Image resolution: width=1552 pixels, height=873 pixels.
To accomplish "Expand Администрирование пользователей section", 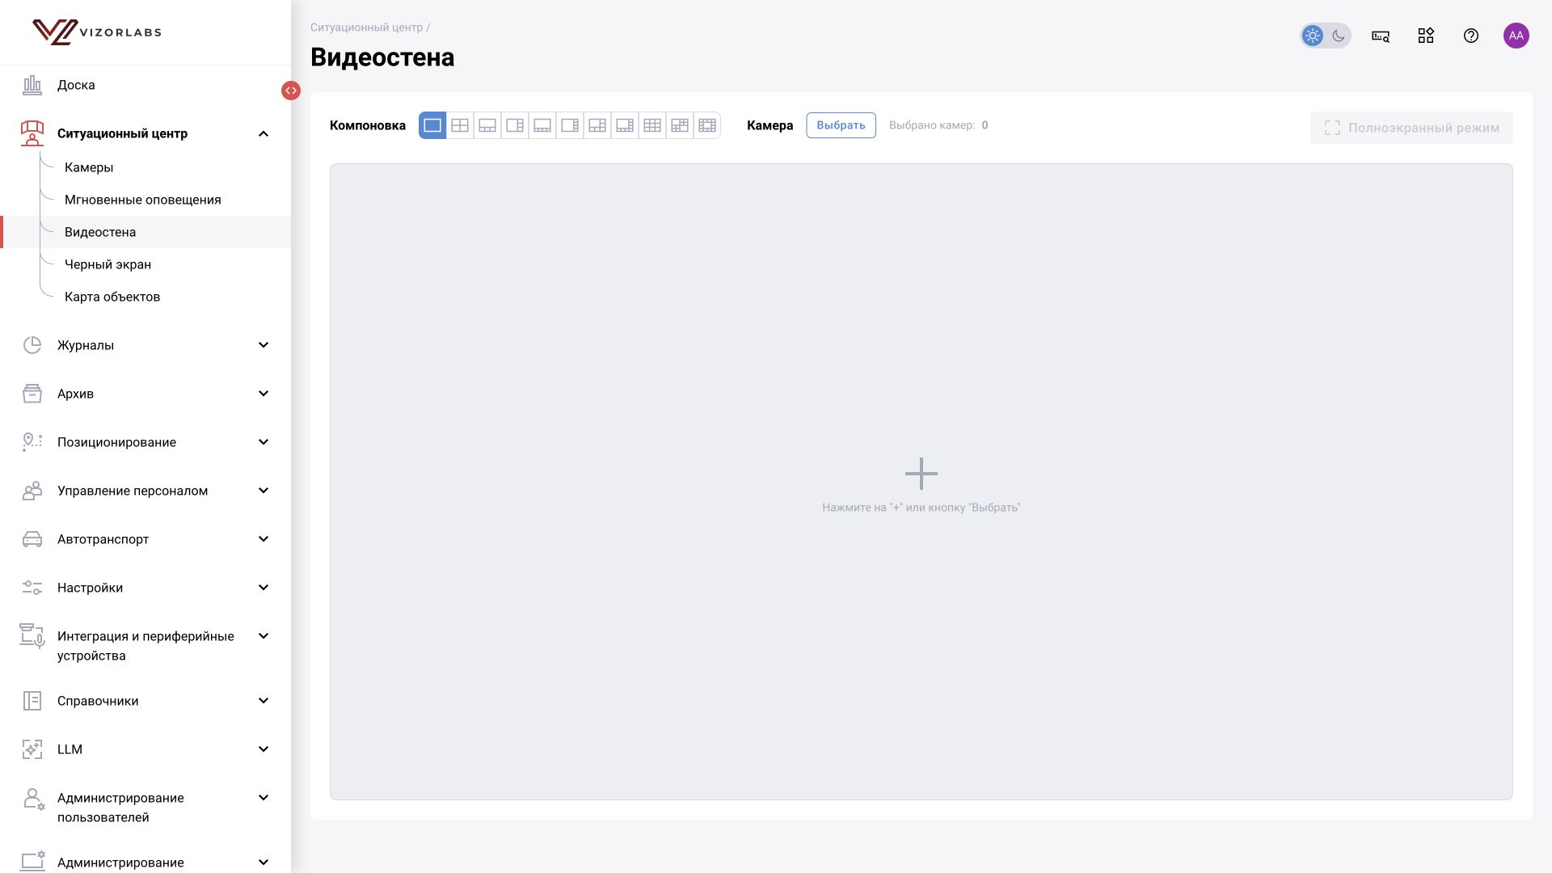I will tap(264, 798).
